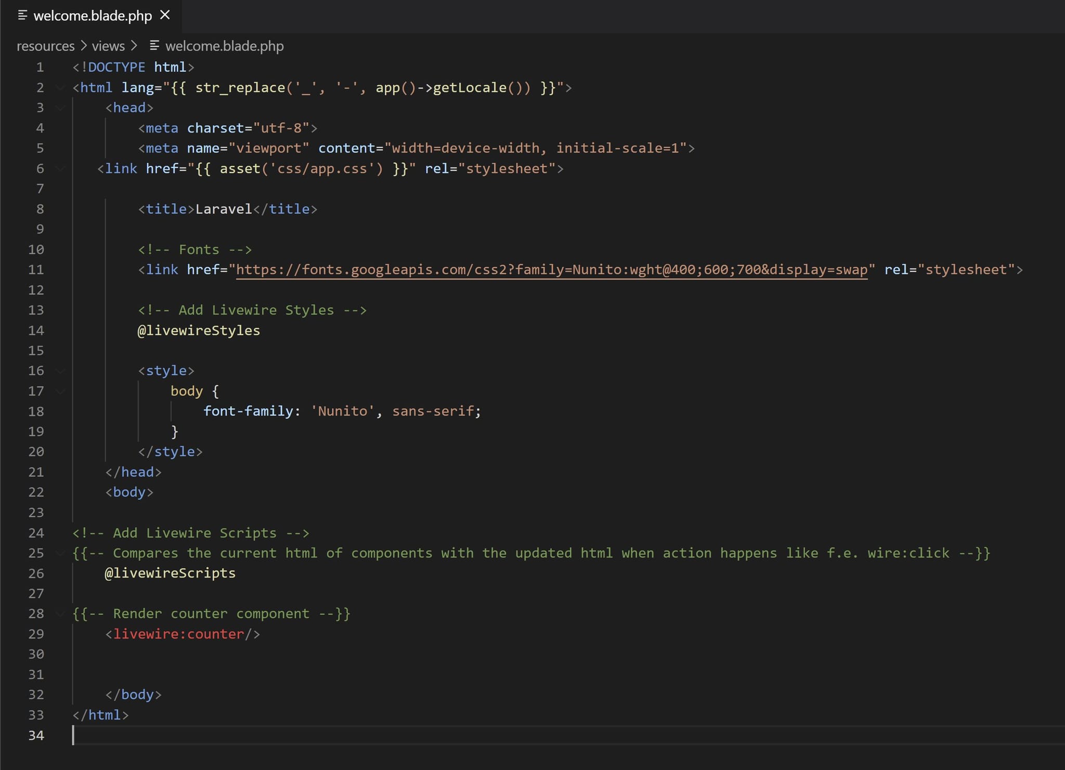
Task: Click line number 29 in the gutter
Action: [36, 634]
